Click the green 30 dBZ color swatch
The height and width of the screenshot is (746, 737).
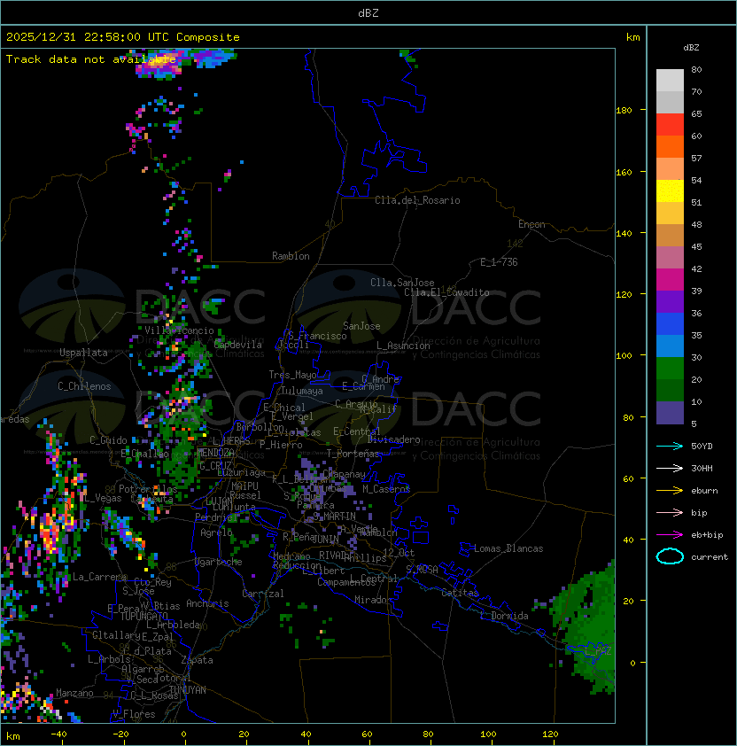point(670,369)
